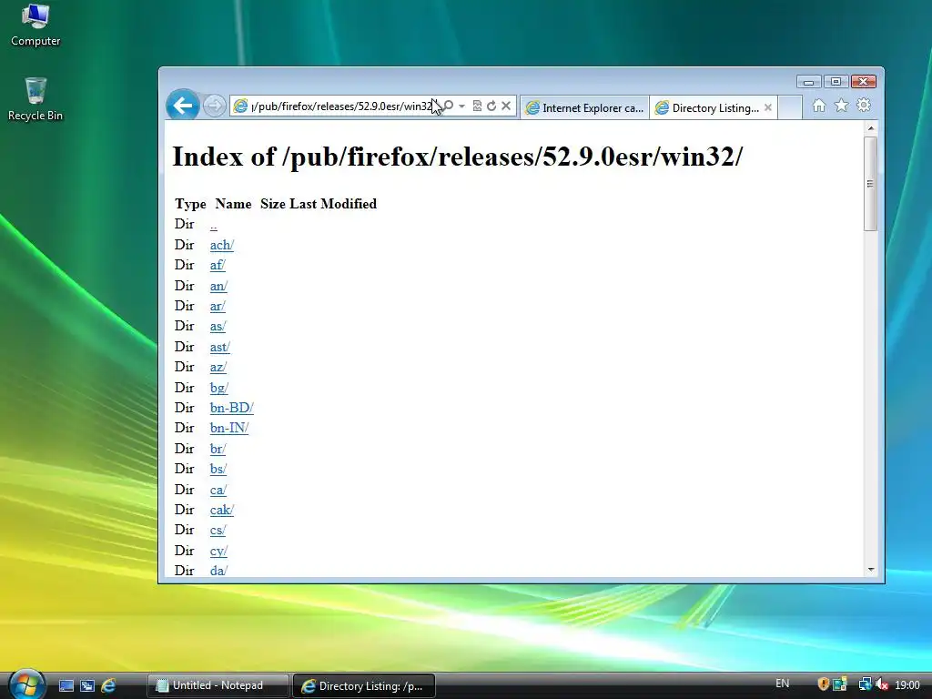The image size is (932, 699).
Task: Open the Windows Start orb
Action: click(26, 684)
